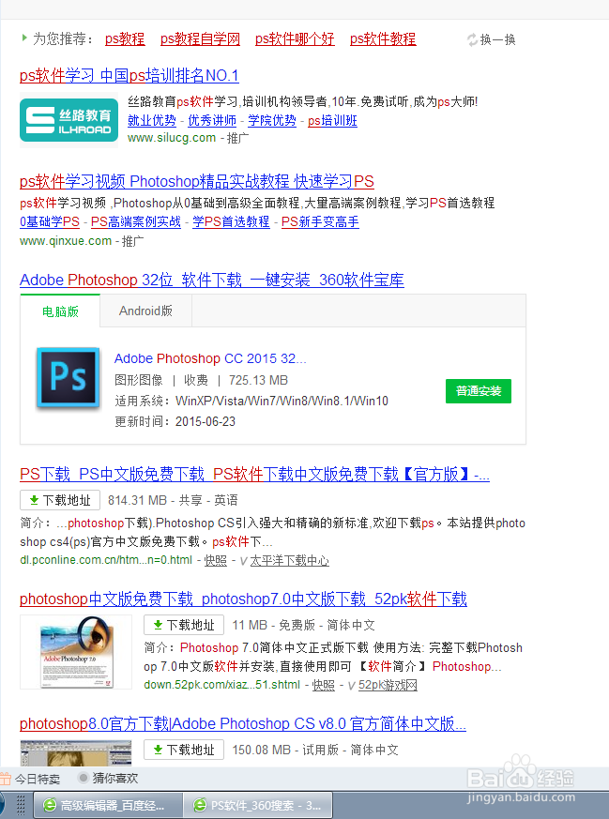Image resolution: width=609 pixels, height=819 pixels.
Task: Click the 丝路教育 SILKROAD logo
Action: (69, 120)
